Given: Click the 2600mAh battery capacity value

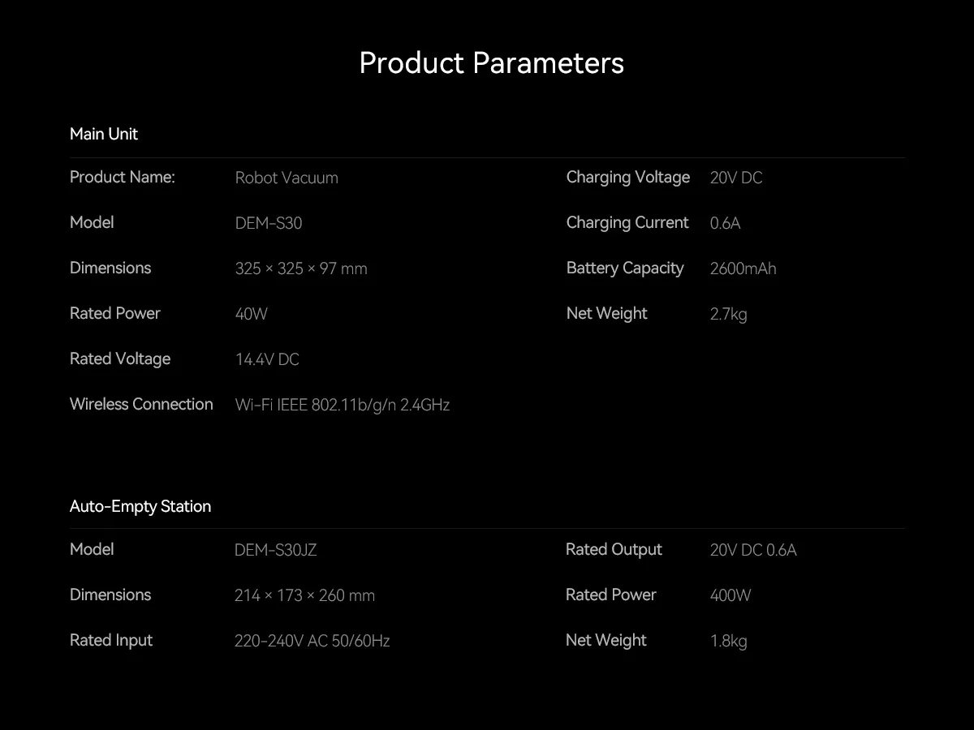Looking at the screenshot, I should pos(743,268).
